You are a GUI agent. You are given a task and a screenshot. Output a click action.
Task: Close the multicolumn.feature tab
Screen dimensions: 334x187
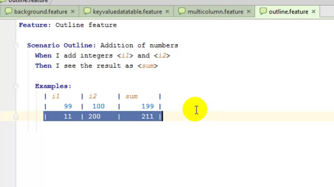pyautogui.click(x=249, y=12)
